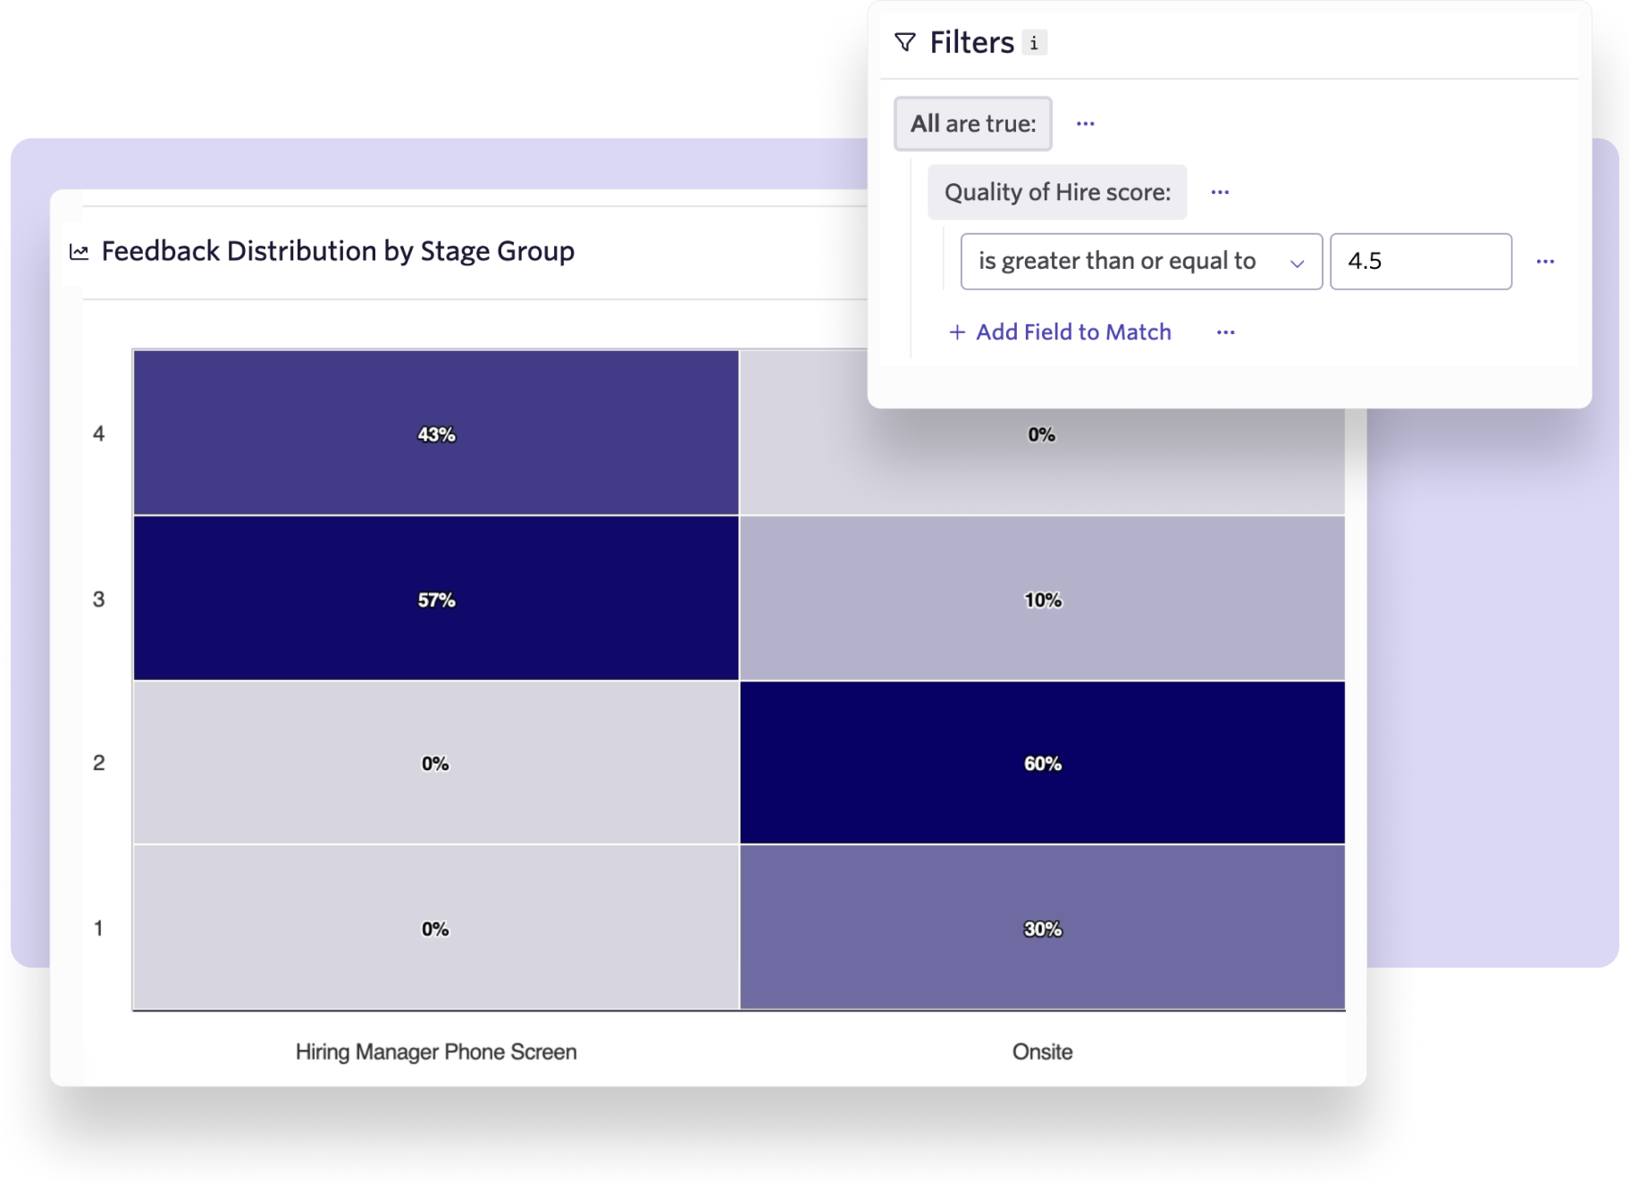Click the 43% Phone Screen heatmap cell
Viewport: 1630px width, 1182px height.
pyautogui.click(x=436, y=434)
